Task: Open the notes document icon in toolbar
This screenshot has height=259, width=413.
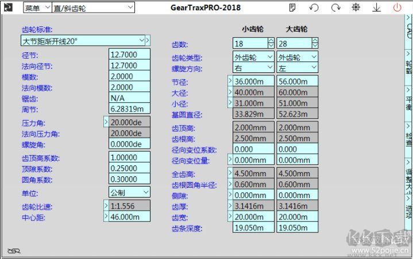Action: (x=292, y=7)
